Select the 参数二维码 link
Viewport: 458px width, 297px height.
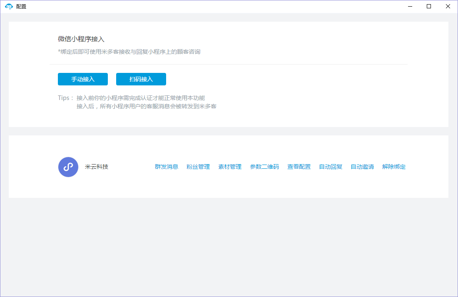point(264,167)
